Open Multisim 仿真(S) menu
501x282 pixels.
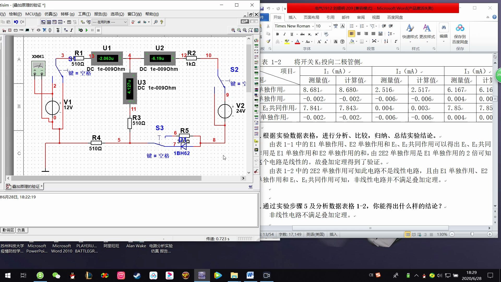[x=51, y=14]
